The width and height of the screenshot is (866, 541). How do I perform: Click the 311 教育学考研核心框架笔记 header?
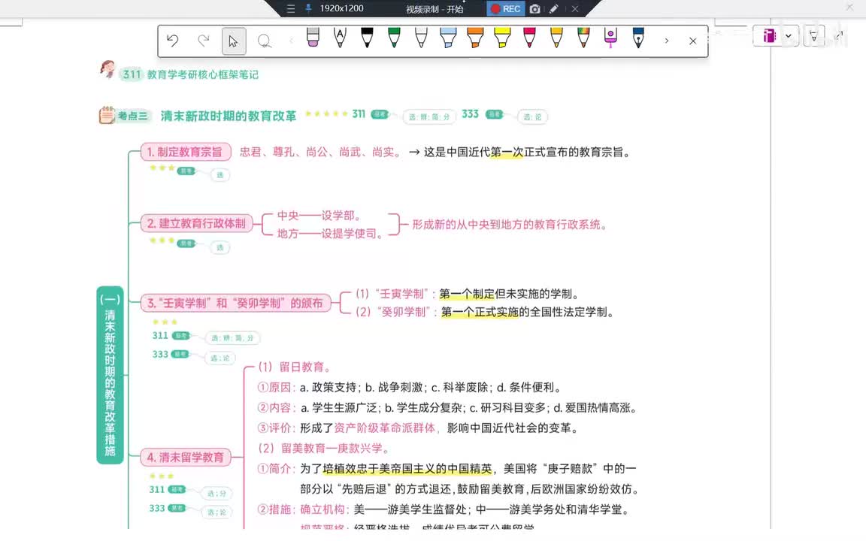190,74
